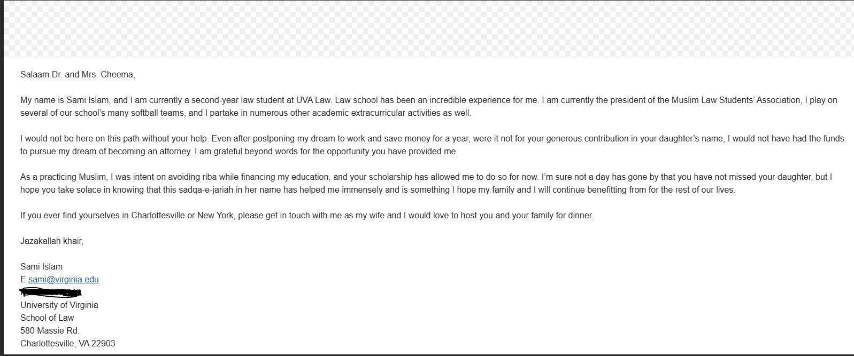Image resolution: width=854 pixels, height=356 pixels.
Task: Click the "580 Massie Rd." address line
Action: (50, 331)
